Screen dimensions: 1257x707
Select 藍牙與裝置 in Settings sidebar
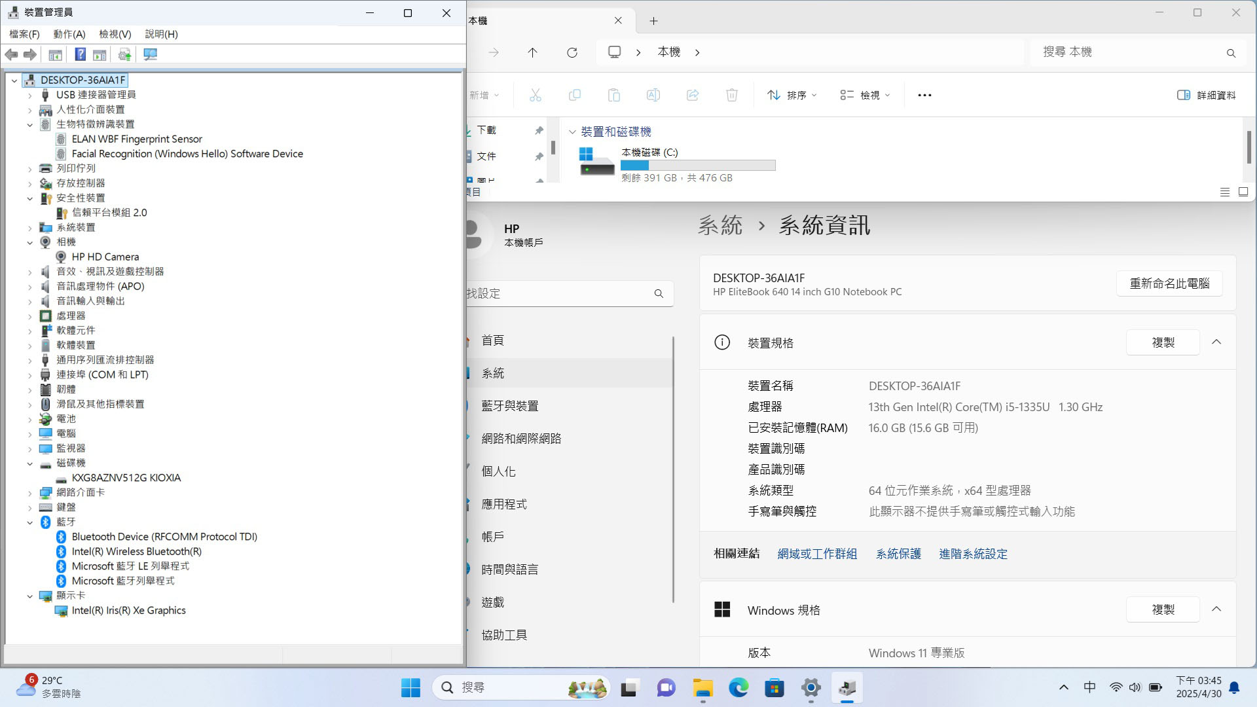click(x=570, y=406)
